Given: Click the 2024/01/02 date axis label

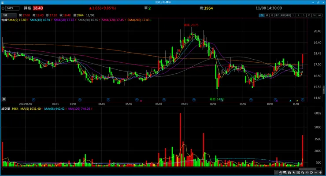Looking at the screenshot, I should pyautogui.click(x=26, y=104).
